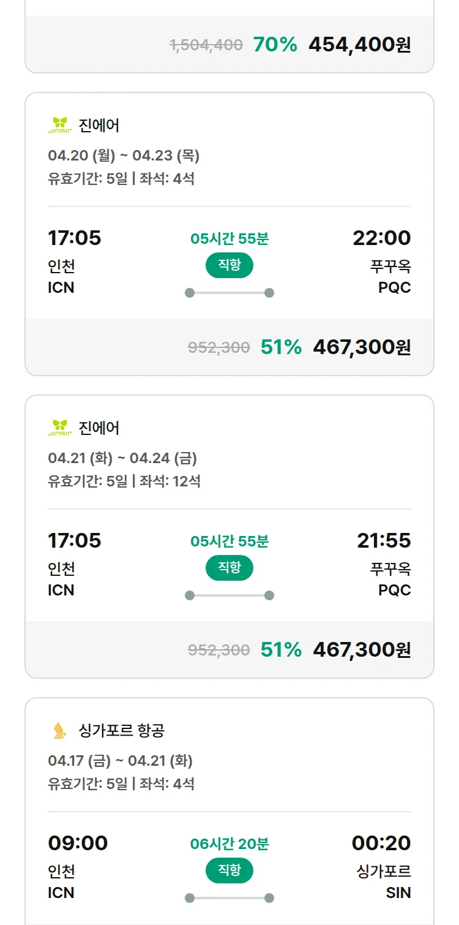Click the route line on the 22:00 arrival flight

pyautogui.click(x=229, y=293)
